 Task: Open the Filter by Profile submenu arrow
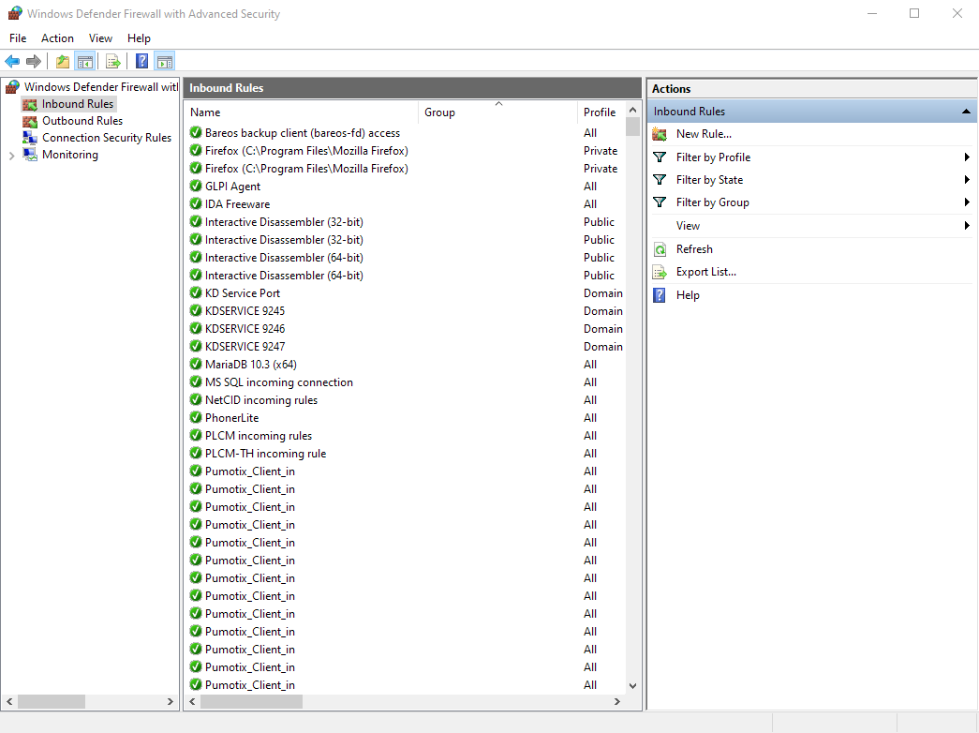[967, 157]
